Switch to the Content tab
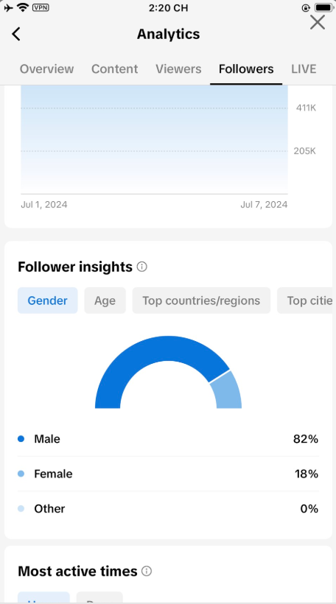The height and width of the screenshot is (604, 336). point(114,69)
